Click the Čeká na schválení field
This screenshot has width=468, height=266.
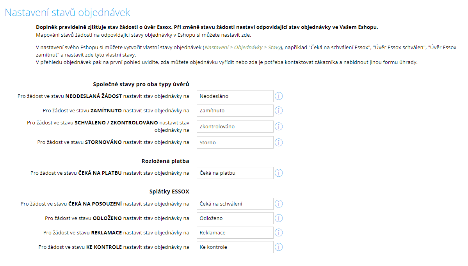235,204
